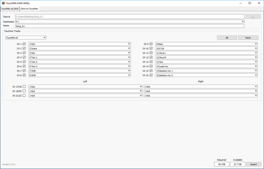
Task: Toggle the Ch 15 checkbox
Action: pyautogui.click(x=151, y=71)
